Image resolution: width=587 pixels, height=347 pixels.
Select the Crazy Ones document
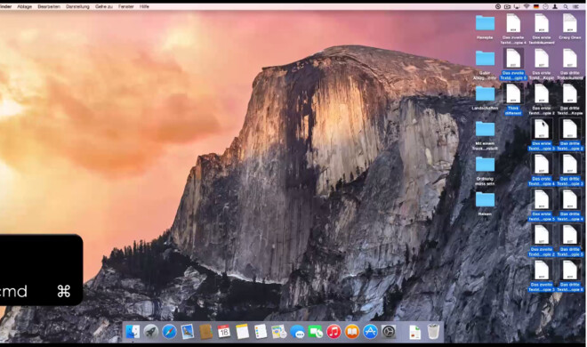[570, 23]
